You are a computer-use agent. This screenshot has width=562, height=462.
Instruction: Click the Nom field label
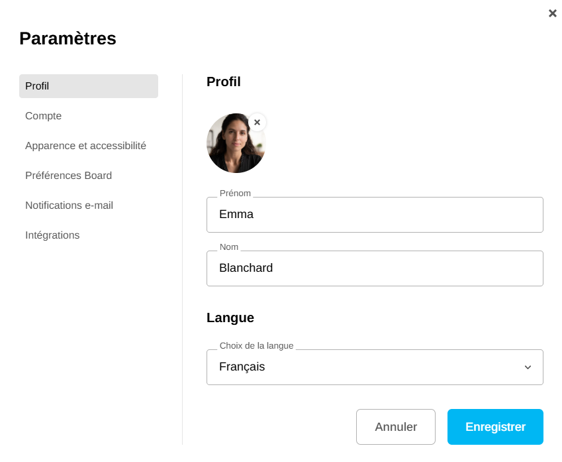point(229,247)
